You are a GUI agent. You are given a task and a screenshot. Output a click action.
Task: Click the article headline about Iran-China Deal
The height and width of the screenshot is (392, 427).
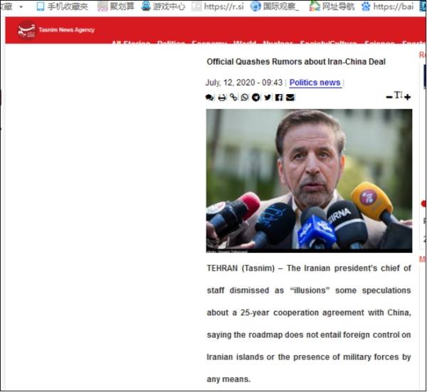point(296,62)
